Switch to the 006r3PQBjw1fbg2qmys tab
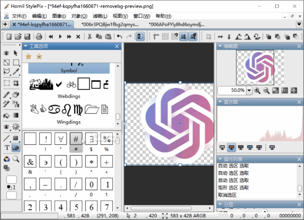This screenshot has width=304, height=220. click(110, 25)
